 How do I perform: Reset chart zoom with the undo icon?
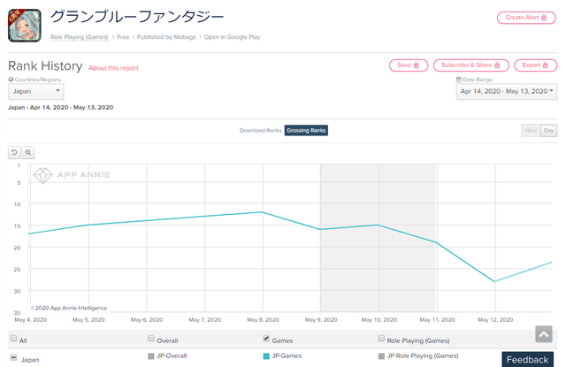pyautogui.click(x=14, y=153)
